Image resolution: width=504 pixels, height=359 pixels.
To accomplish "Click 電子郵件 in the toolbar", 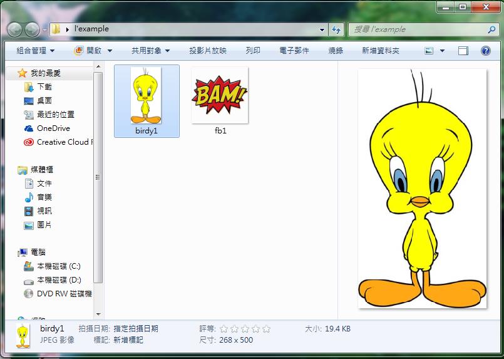I will click(x=294, y=51).
